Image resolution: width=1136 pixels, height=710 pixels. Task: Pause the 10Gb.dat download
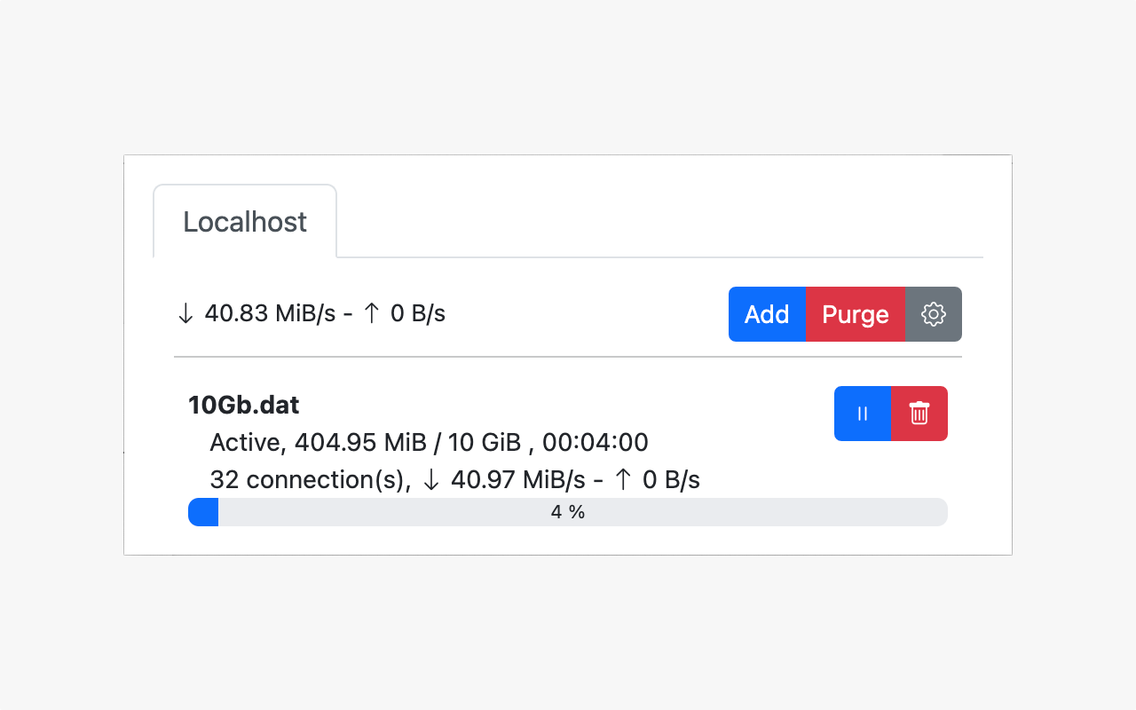pos(862,414)
